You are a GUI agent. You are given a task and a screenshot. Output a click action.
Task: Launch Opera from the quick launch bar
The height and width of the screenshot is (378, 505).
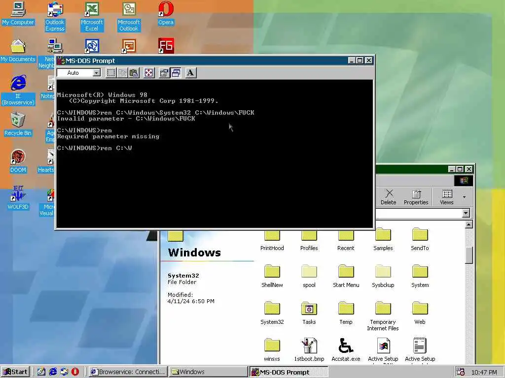75,372
